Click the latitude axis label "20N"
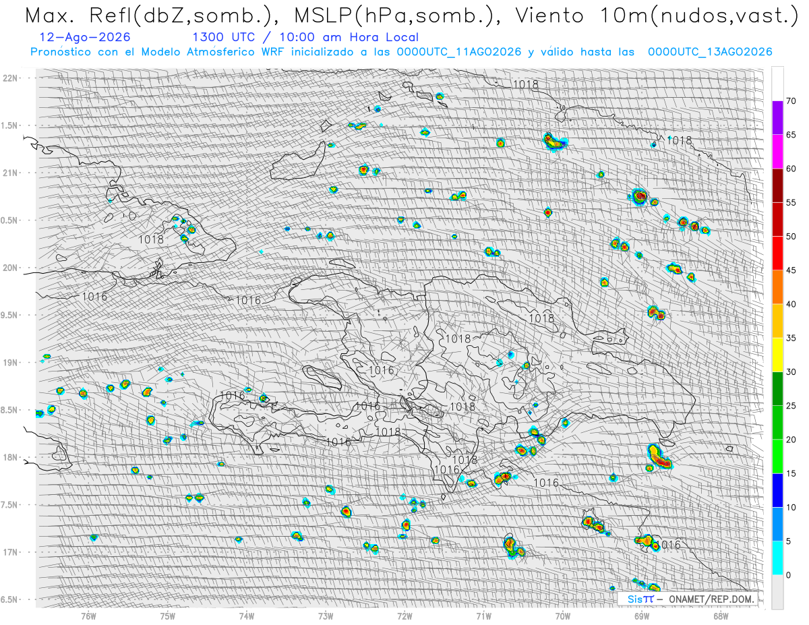The height and width of the screenshot is (625, 809). pos(11,268)
